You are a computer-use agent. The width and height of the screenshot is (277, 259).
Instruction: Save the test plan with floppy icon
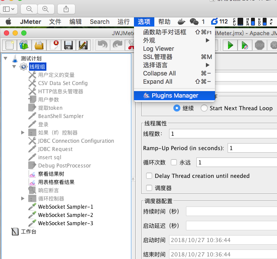[68, 45]
